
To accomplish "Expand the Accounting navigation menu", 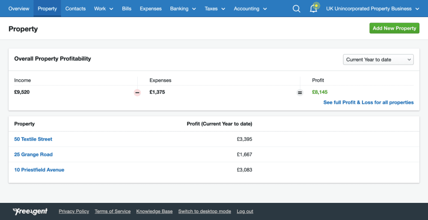I will (250, 9).
